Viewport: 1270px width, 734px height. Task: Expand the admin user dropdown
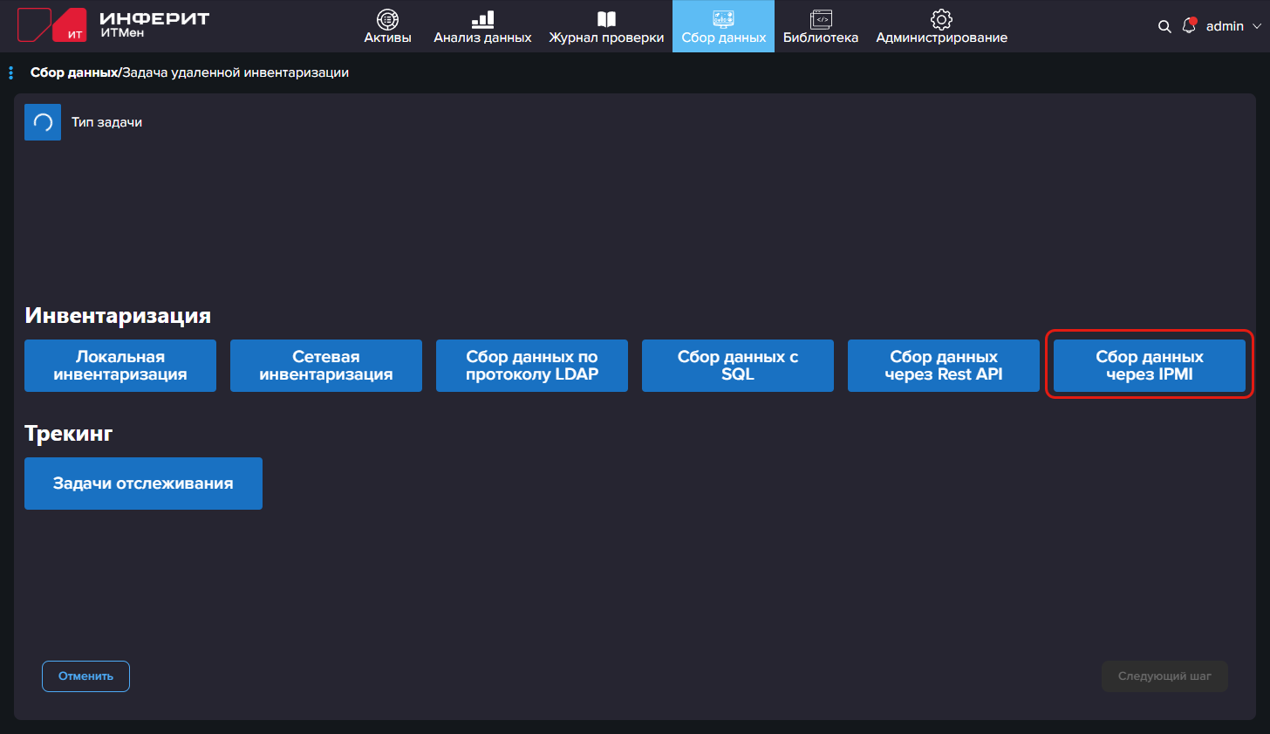click(x=1232, y=26)
